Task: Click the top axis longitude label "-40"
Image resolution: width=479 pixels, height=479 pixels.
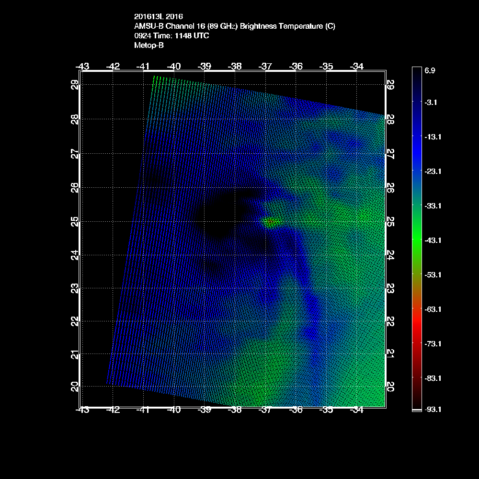Action: (174, 66)
